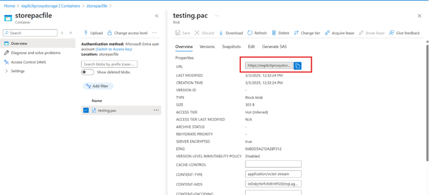Click the Hot (Inferred) access tier value
The height and width of the screenshot is (195, 429).
256,112
